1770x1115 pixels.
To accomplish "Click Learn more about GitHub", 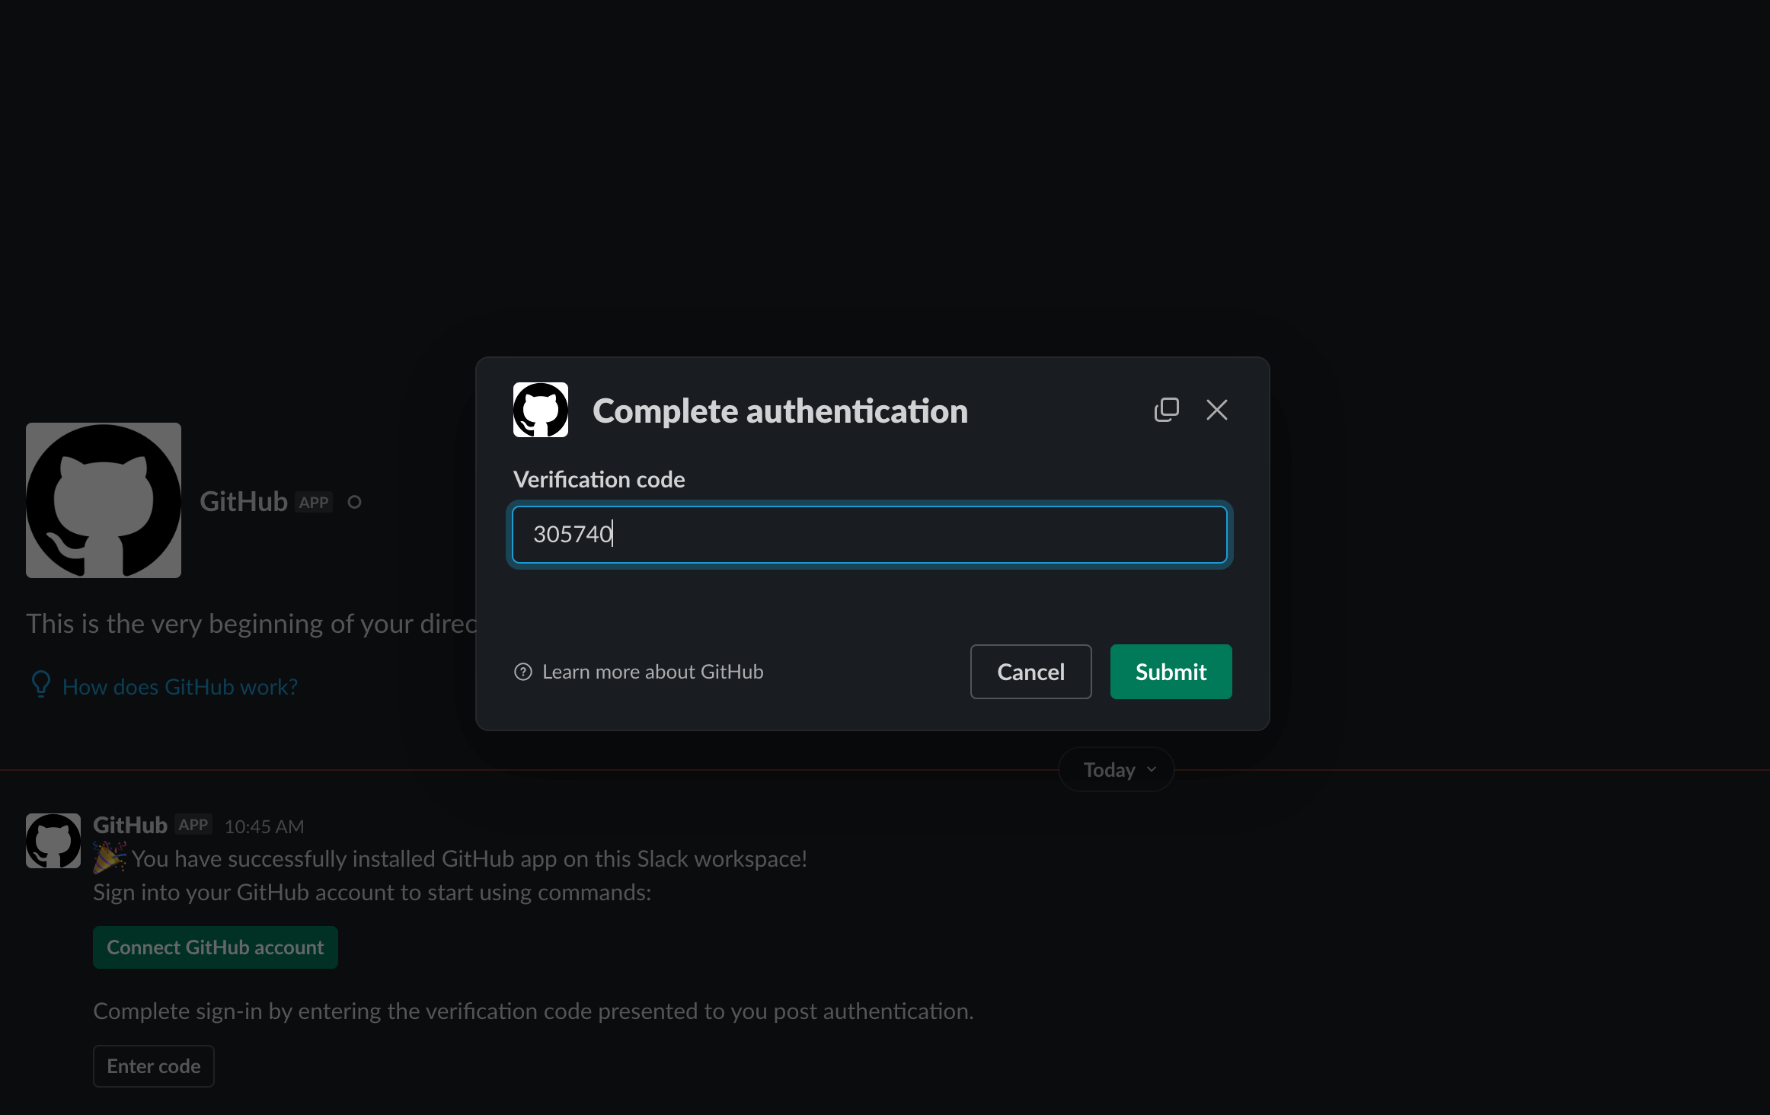I will [652, 671].
